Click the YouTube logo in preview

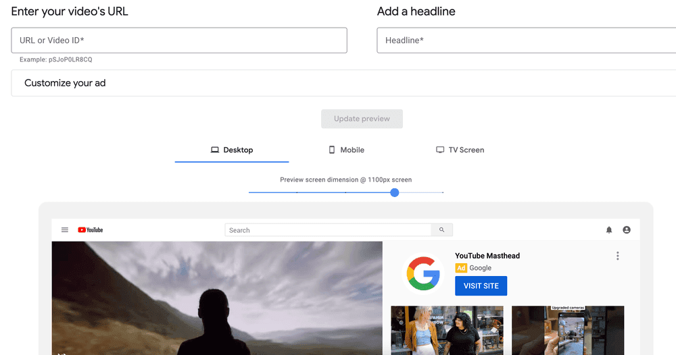tap(90, 229)
